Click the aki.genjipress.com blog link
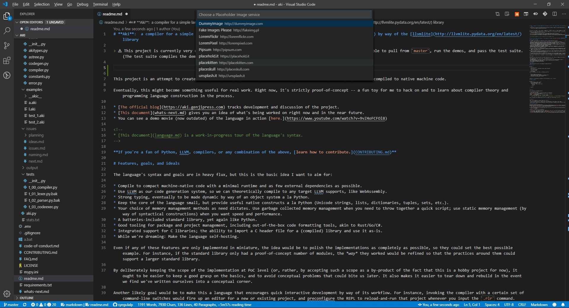 193,107
